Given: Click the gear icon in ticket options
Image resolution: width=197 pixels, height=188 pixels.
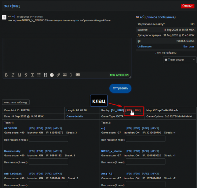Looking at the screenshot, I should click(166, 60).
